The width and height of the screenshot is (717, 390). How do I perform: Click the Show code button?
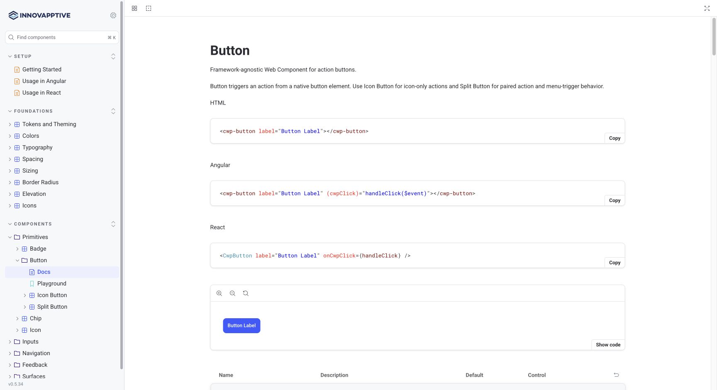tap(608, 345)
